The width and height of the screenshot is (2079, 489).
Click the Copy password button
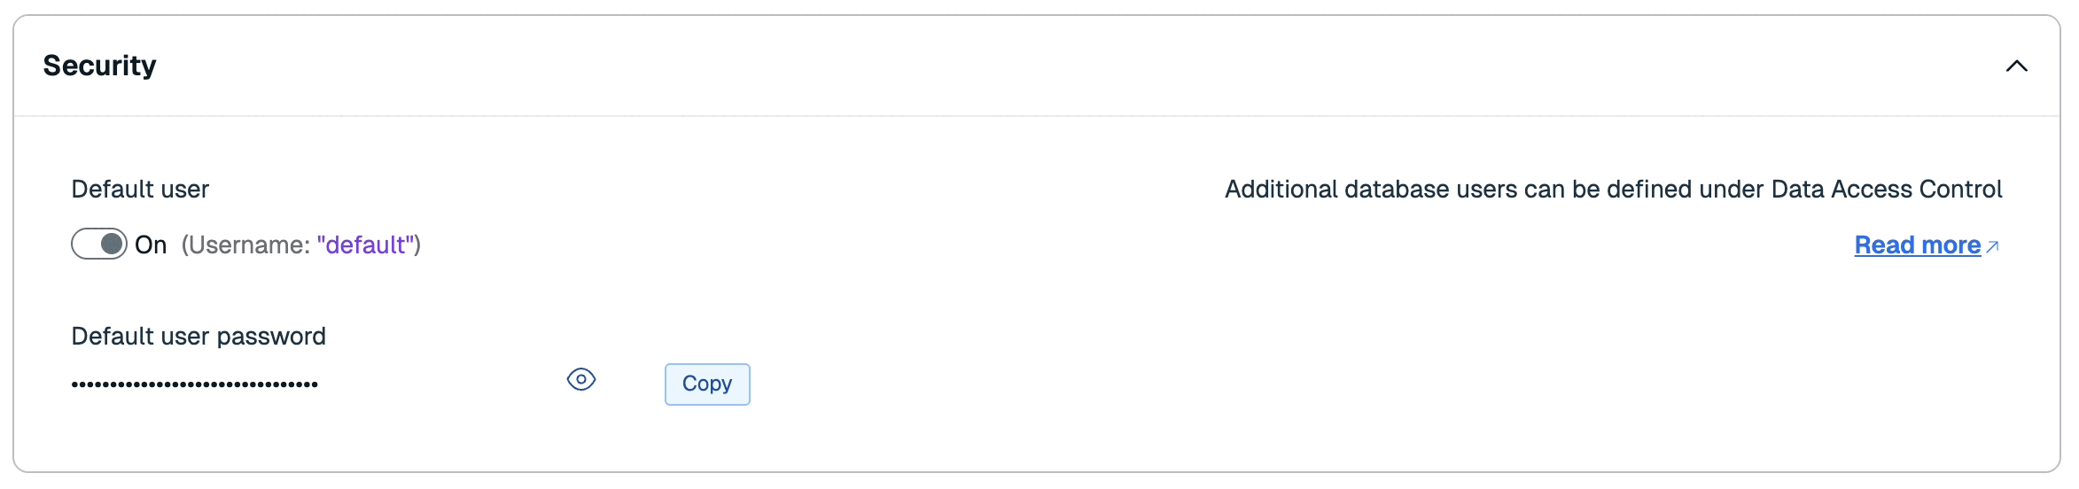707,384
